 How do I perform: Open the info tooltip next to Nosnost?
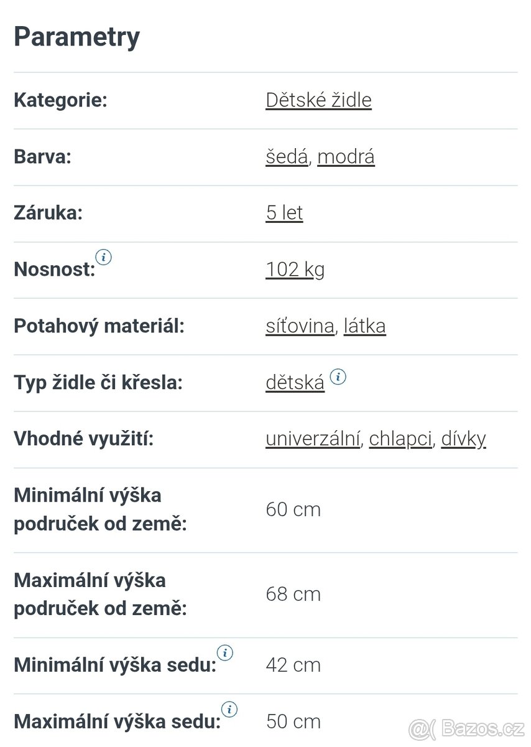pyautogui.click(x=104, y=257)
